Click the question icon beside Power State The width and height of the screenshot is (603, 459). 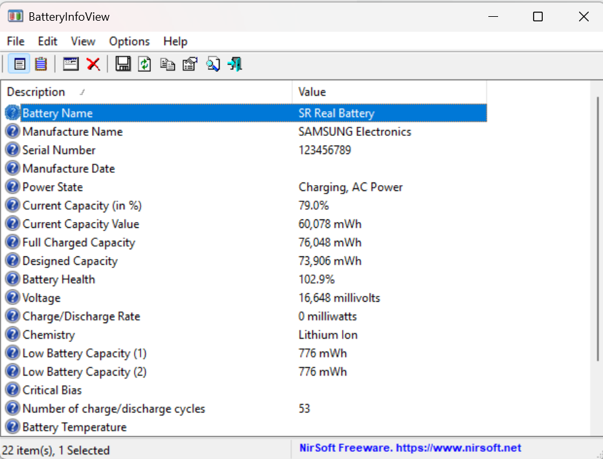pos(12,186)
